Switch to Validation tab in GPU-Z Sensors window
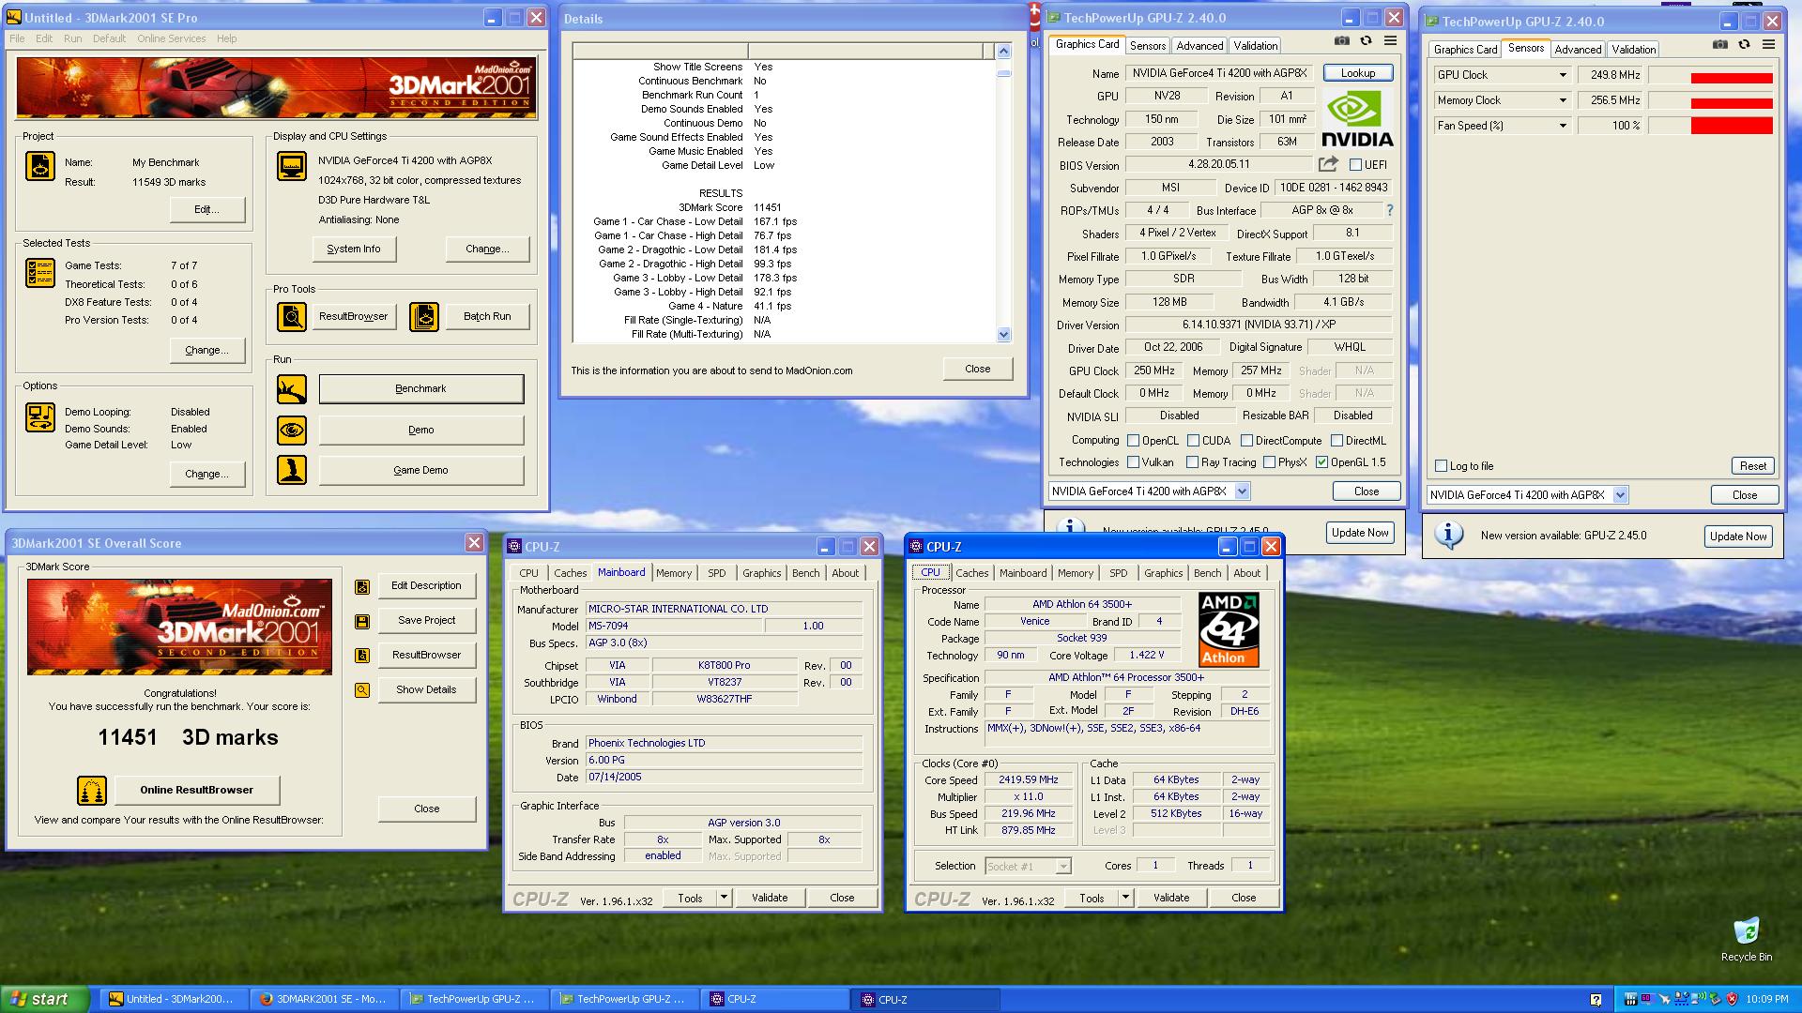Screen dimensions: 1802x1013 click(1634, 50)
